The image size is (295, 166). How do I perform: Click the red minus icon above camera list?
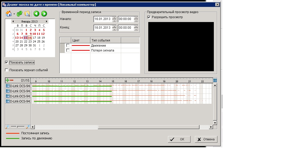(12, 80)
